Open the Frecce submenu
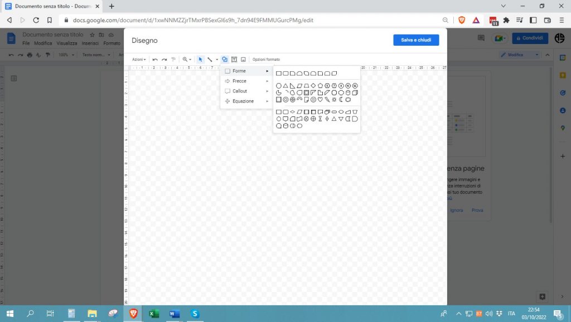The image size is (571, 322). coord(245,81)
